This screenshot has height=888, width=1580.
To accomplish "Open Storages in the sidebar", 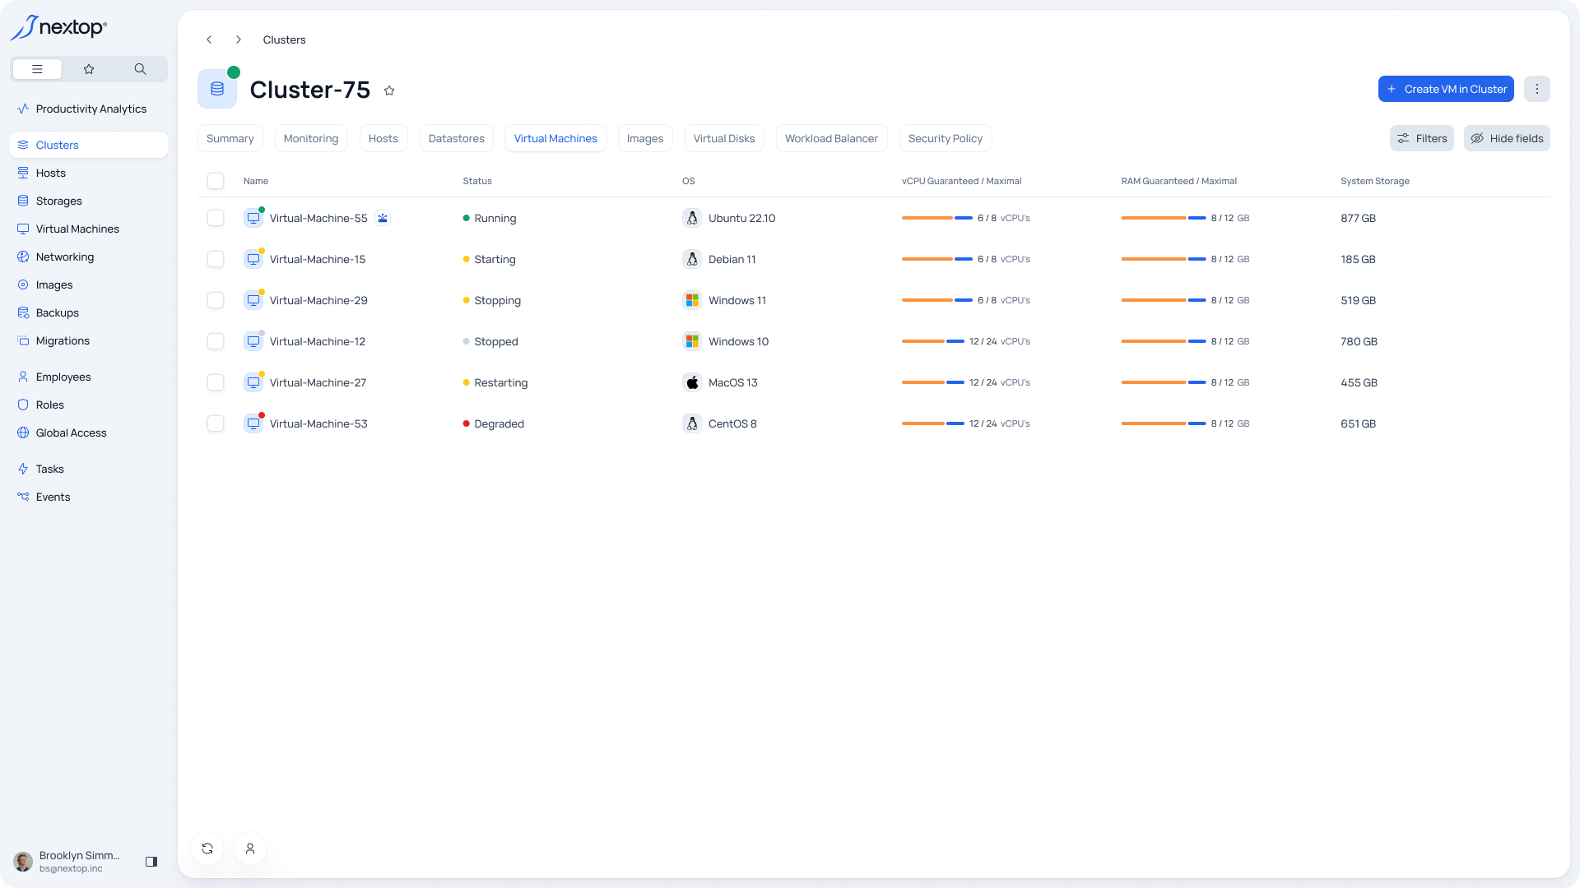I will [89, 201].
